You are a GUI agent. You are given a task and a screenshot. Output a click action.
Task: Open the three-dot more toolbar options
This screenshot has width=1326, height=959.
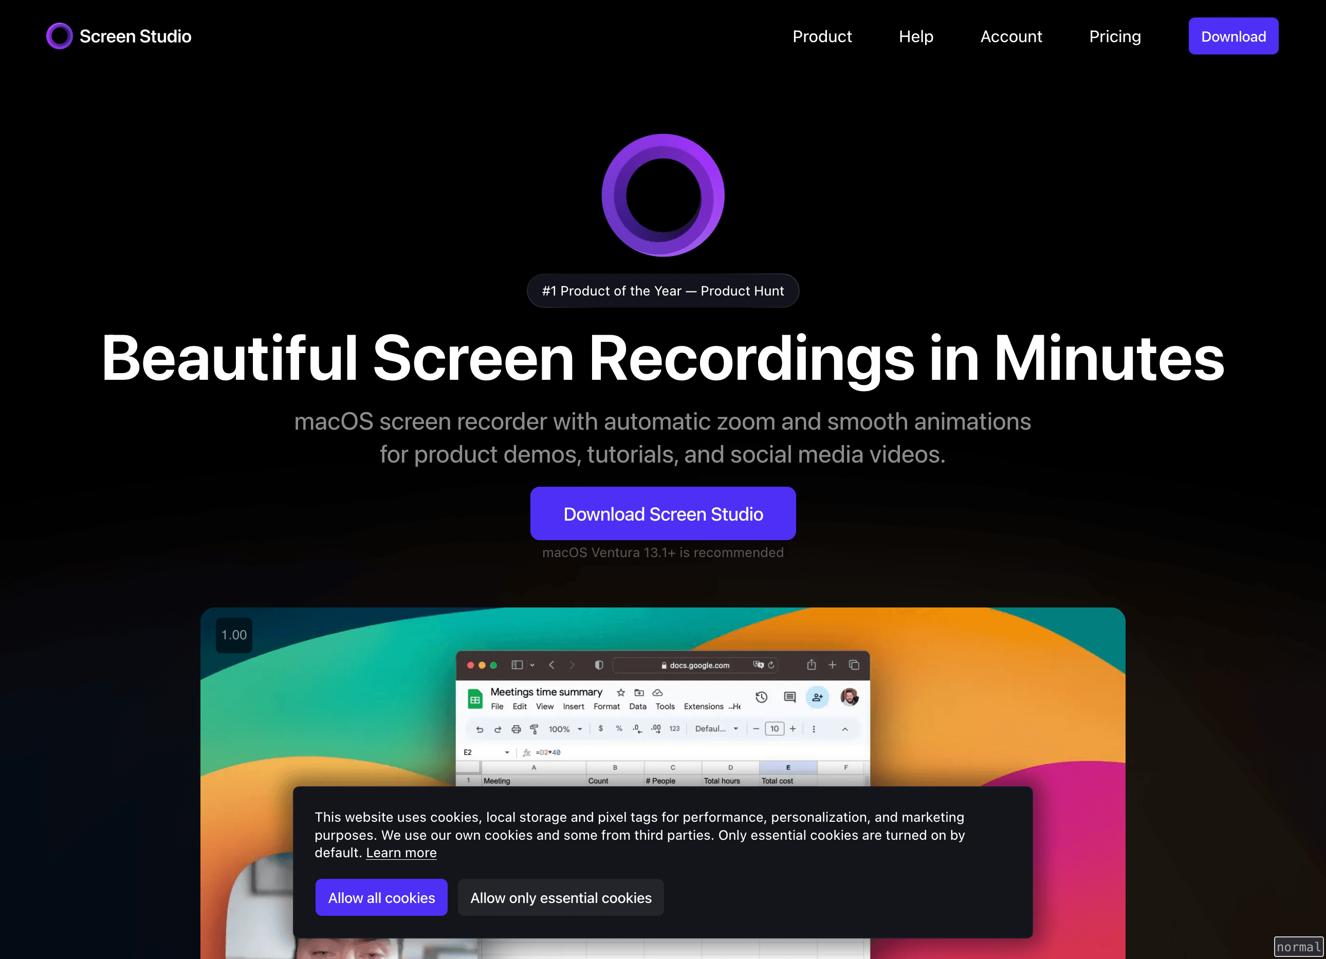pos(814,729)
